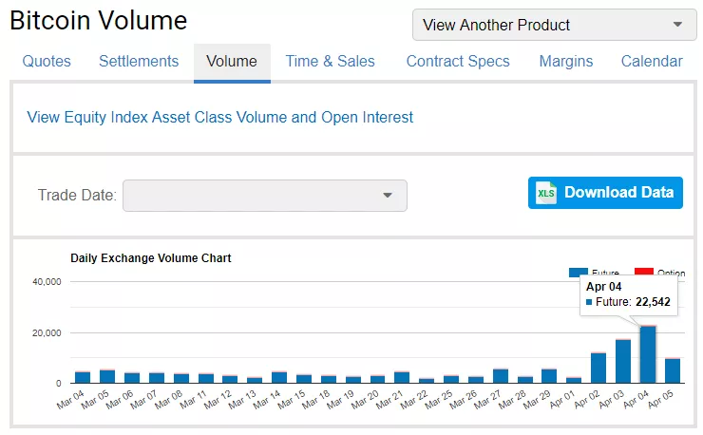The width and height of the screenshot is (703, 435).
Task: Switch to the Margins tab
Action: tap(565, 62)
